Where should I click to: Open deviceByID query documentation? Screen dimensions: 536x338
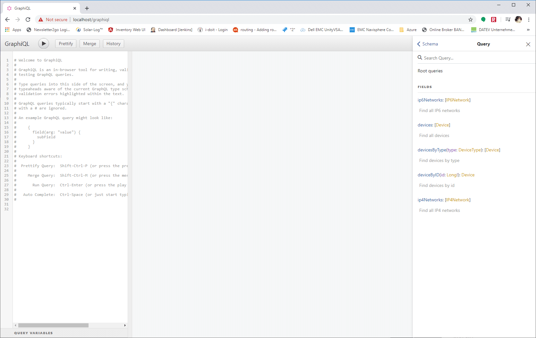tap(429, 175)
